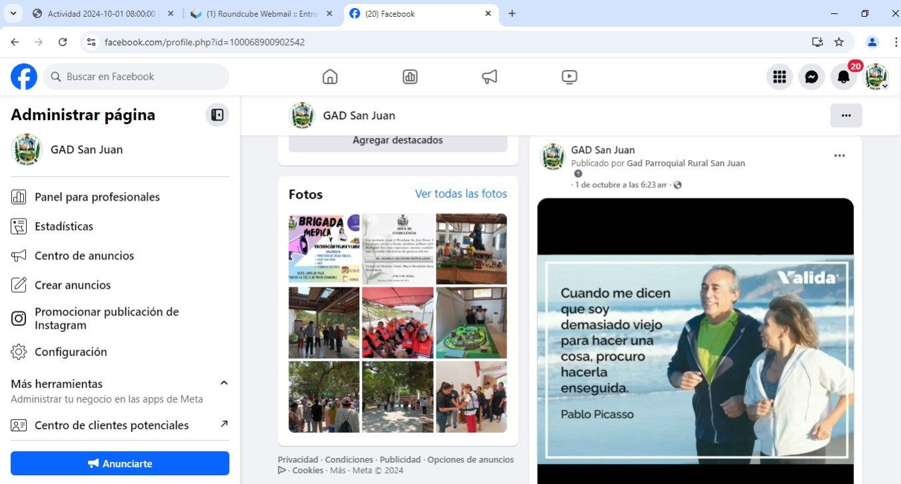This screenshot has width=901, height=484.
Task: Open the notifications bell icon
Action: tap(843, 77)
